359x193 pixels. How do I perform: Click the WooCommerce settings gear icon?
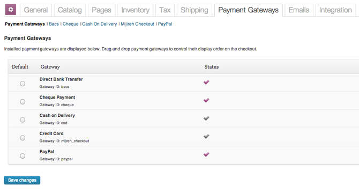tap(11, 10)
